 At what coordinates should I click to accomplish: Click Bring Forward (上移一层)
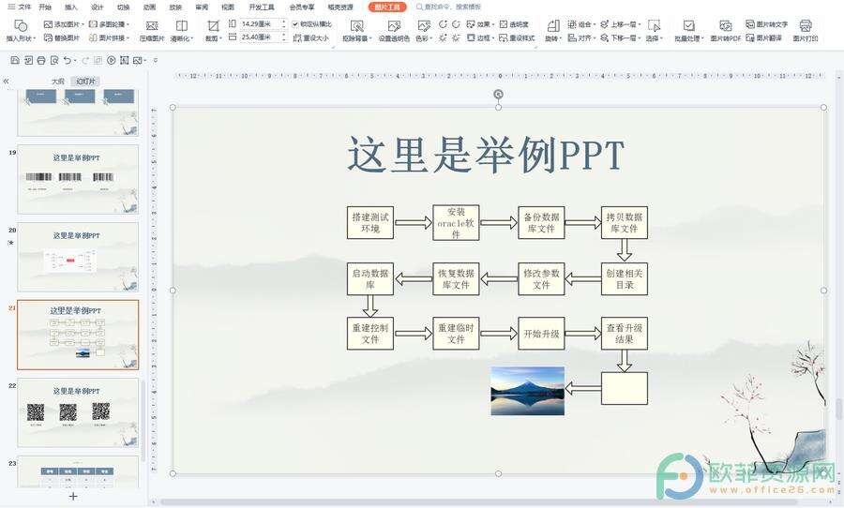[x=621, y=24]
